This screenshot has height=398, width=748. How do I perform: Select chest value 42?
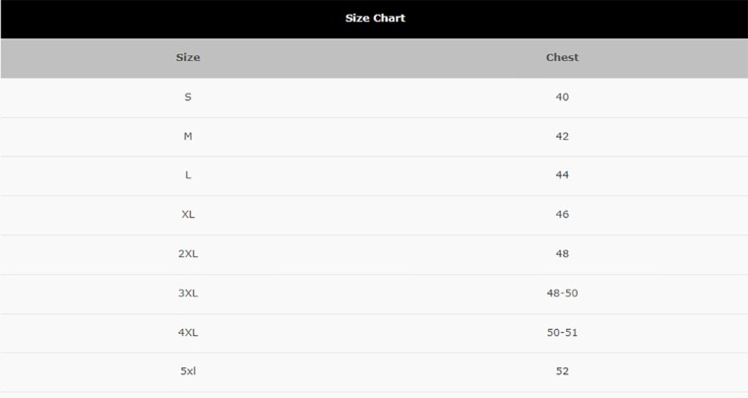coord(562,137)
